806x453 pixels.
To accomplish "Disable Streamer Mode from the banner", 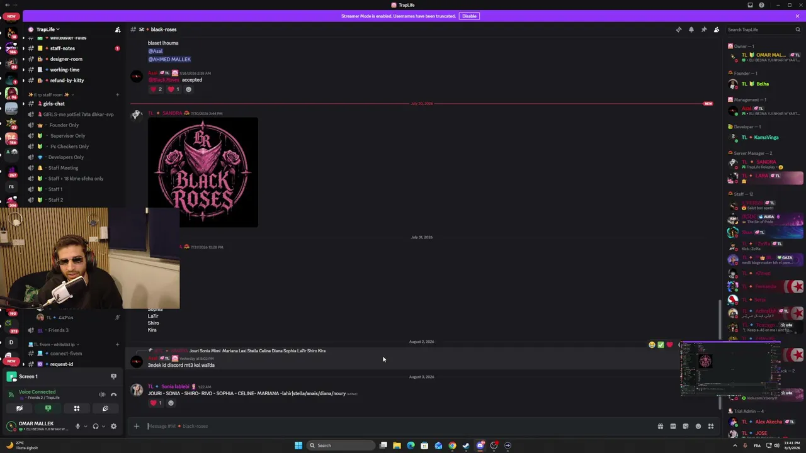I will tap(469, 16).
